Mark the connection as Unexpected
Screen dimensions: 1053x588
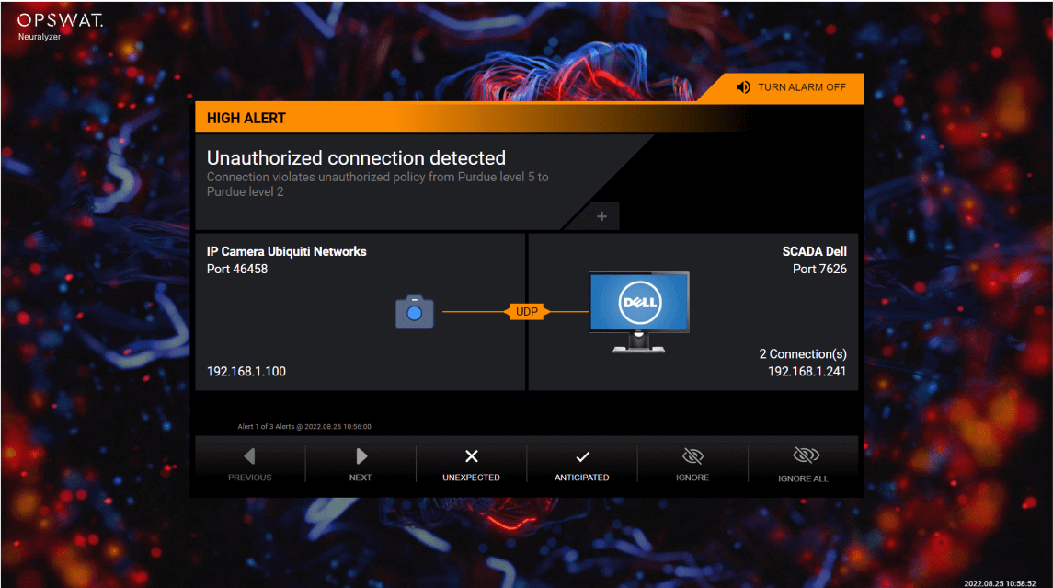point(471,465)
